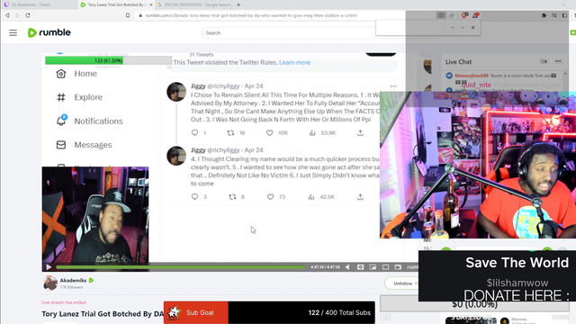Enable picture-in-picture mode

click(373, 267)
